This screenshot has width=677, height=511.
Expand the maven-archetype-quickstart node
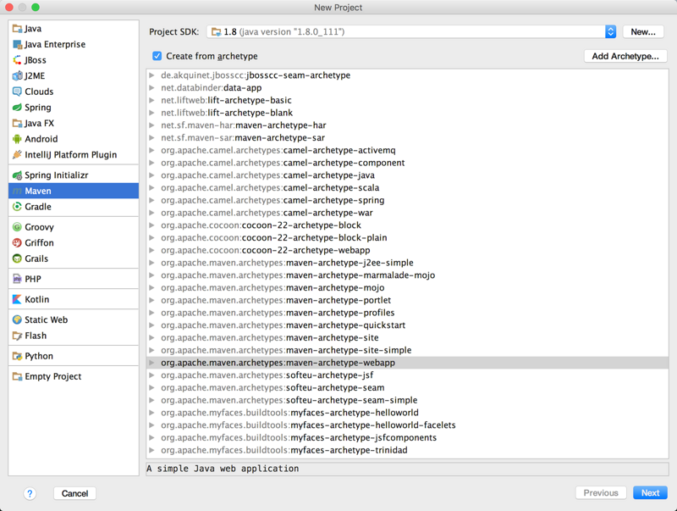152,325
